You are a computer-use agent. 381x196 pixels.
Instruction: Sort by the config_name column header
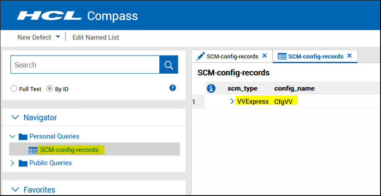pos(294,88)
